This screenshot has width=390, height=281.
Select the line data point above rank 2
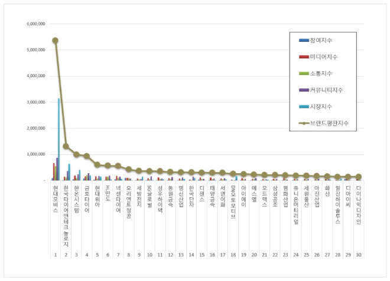(66, 146)
